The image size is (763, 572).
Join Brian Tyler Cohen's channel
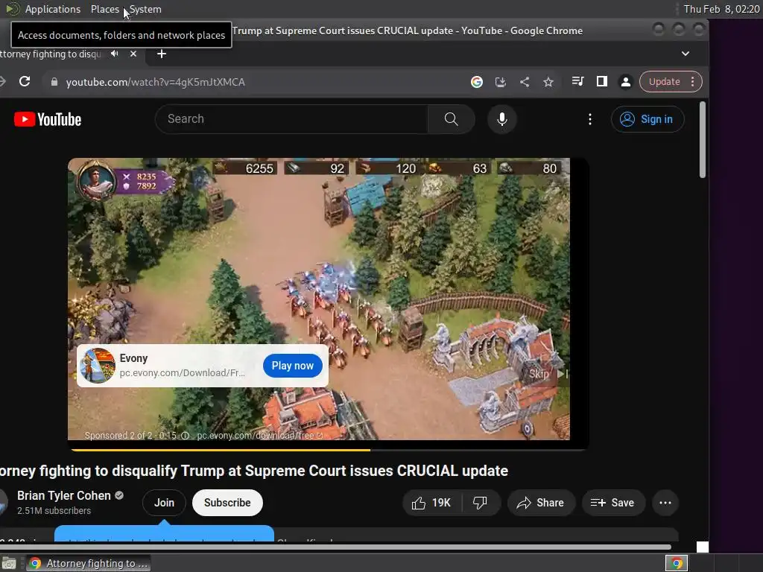164,503
